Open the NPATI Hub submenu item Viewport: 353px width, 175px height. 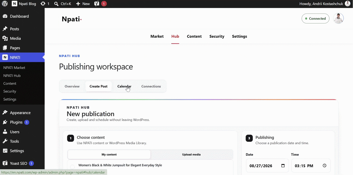pyautogui.click(x=12, y=76)
